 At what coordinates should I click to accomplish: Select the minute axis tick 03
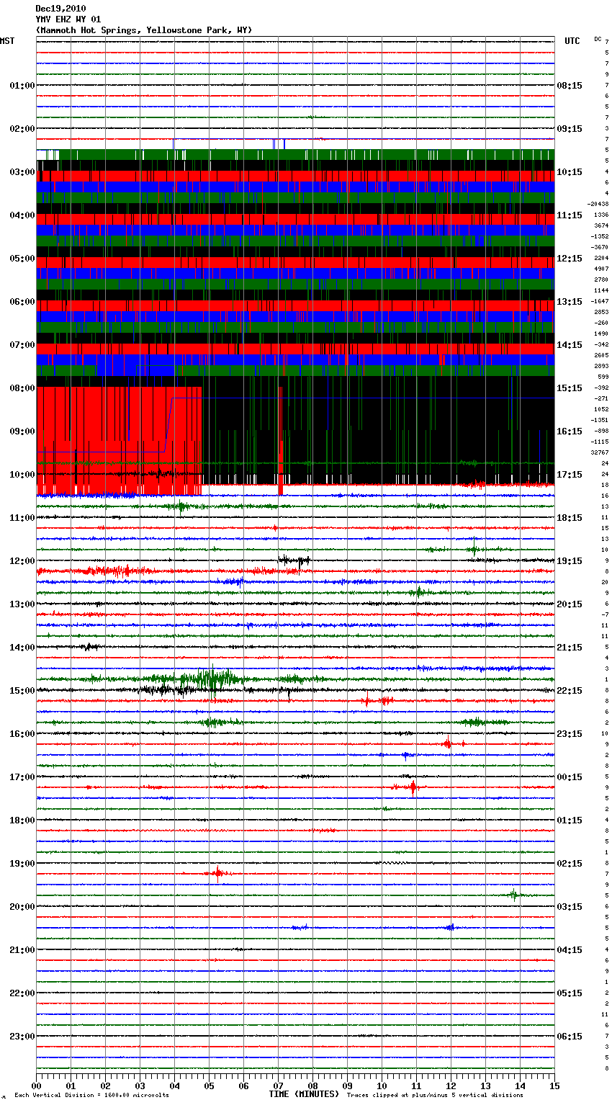click(140, 1086)
